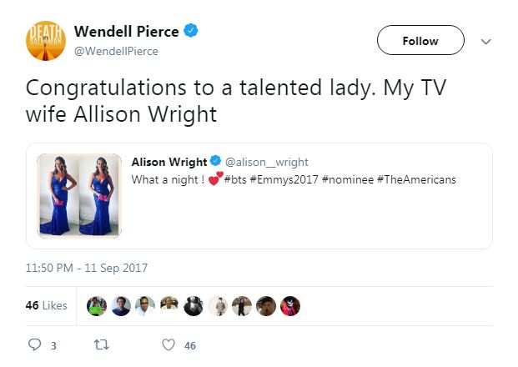Like the tweet with the heart icon

click(168, 345)
